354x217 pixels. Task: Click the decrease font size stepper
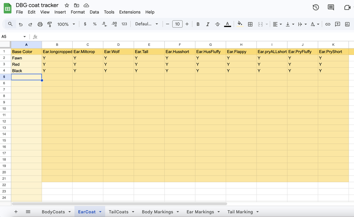(168, 24)
